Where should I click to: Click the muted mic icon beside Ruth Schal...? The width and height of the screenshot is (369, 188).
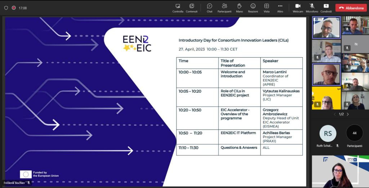click(337, 146)
